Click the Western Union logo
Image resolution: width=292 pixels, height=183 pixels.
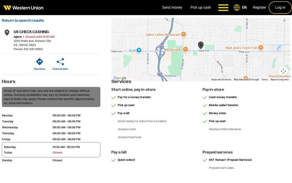[x=23, y=8]
